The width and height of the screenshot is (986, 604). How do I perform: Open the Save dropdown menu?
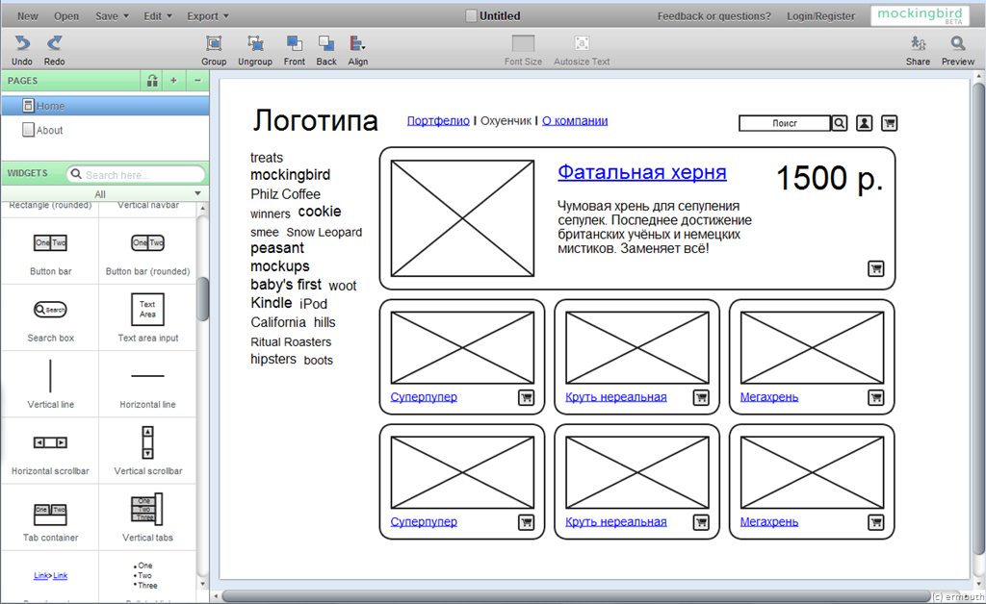(112, 16)
